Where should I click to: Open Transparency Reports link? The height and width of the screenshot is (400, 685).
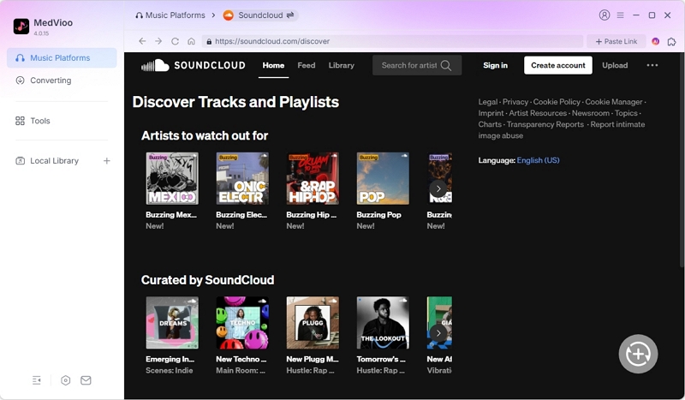click(x=545, y=124)
